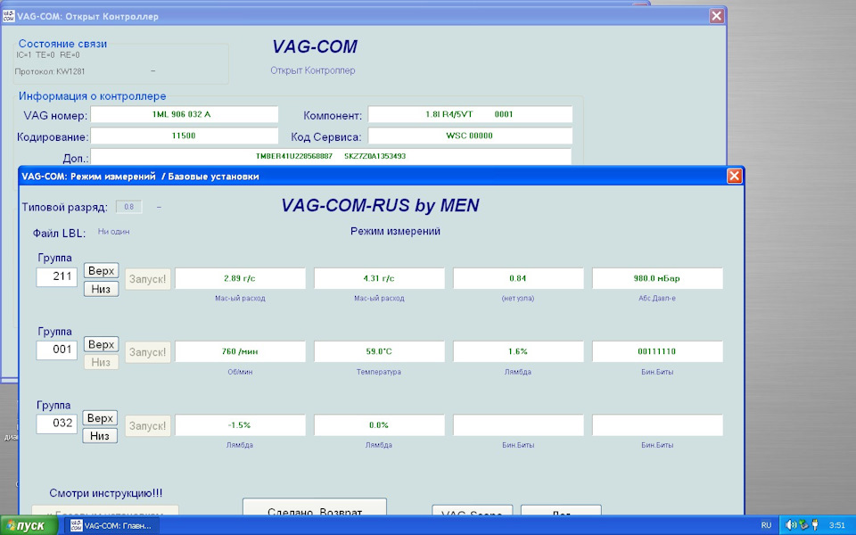Select the 59.0°C temperature value
Viewport: 856px width, 535px height.
380,351
